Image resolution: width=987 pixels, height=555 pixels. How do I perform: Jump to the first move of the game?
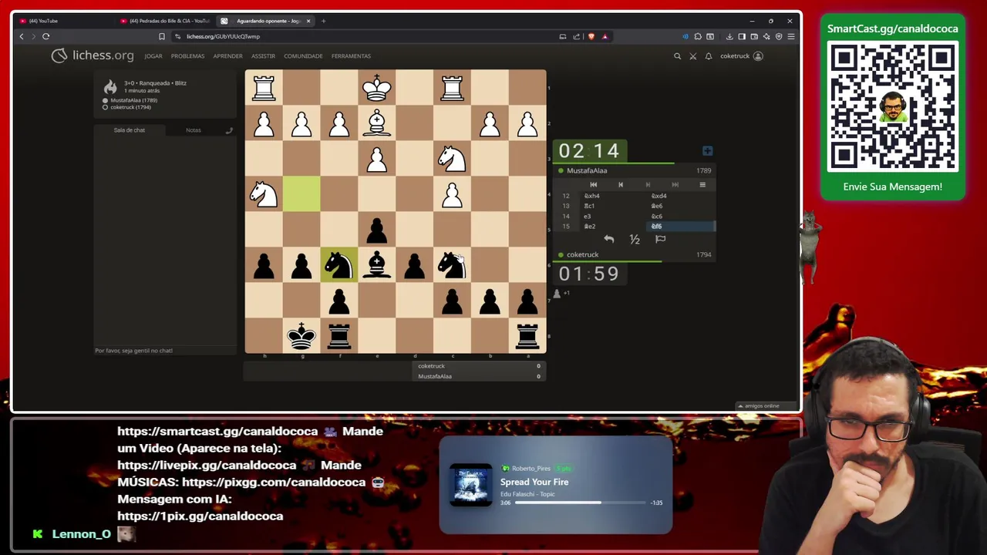(x=593, y=185)
